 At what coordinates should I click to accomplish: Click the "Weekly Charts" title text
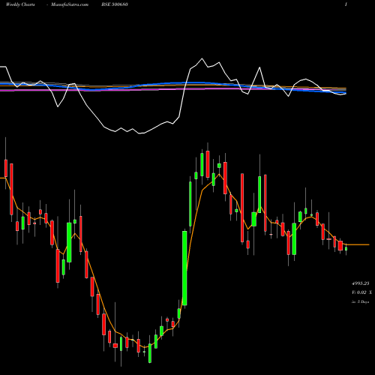click(20, 4)
